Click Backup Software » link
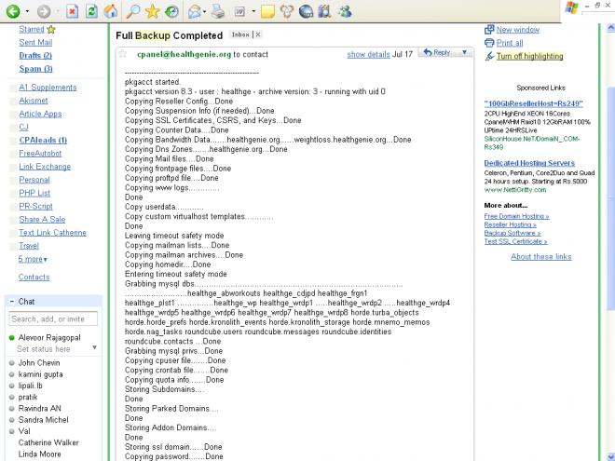Screen dimensions: 615x461 click(x=512, y=233)
